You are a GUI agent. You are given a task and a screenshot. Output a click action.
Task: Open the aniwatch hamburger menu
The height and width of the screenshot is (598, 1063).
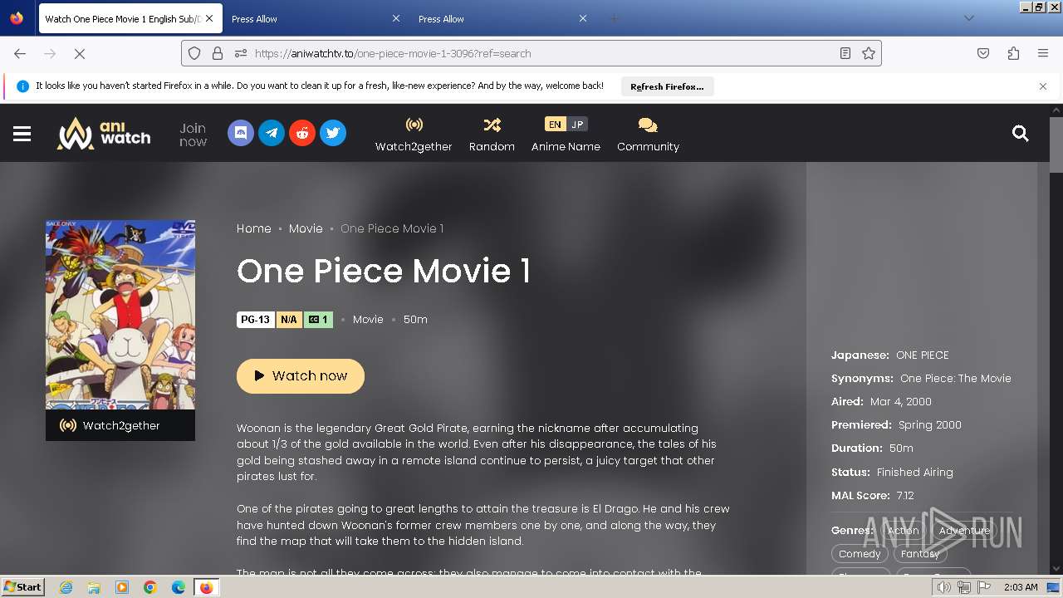[22, 134]
